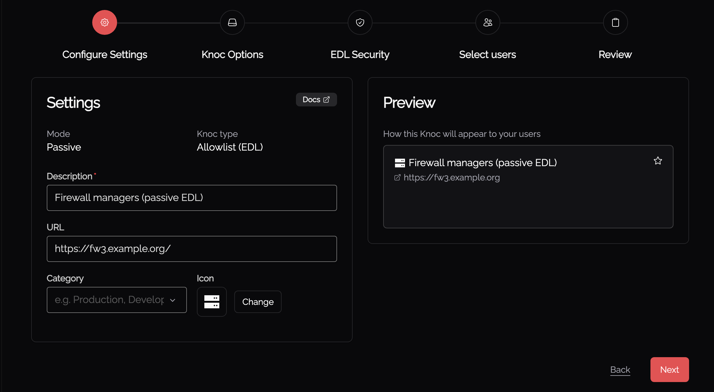714x392 pixels.
Task: Click into the Description input field
Action: click(x=192, y=198)
